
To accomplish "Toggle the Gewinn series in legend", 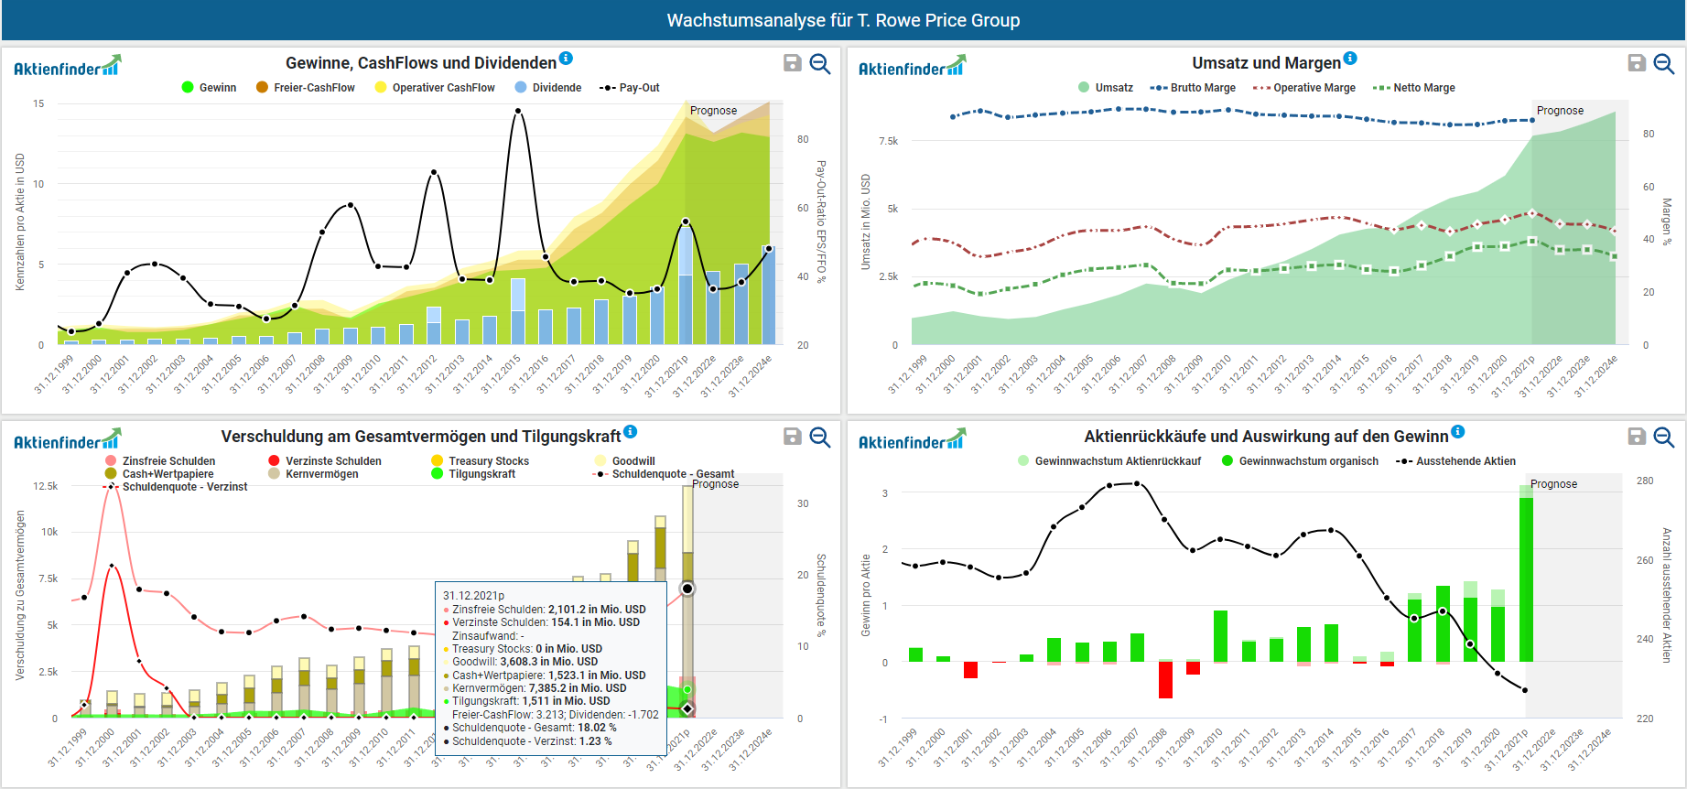I will 209,88.
